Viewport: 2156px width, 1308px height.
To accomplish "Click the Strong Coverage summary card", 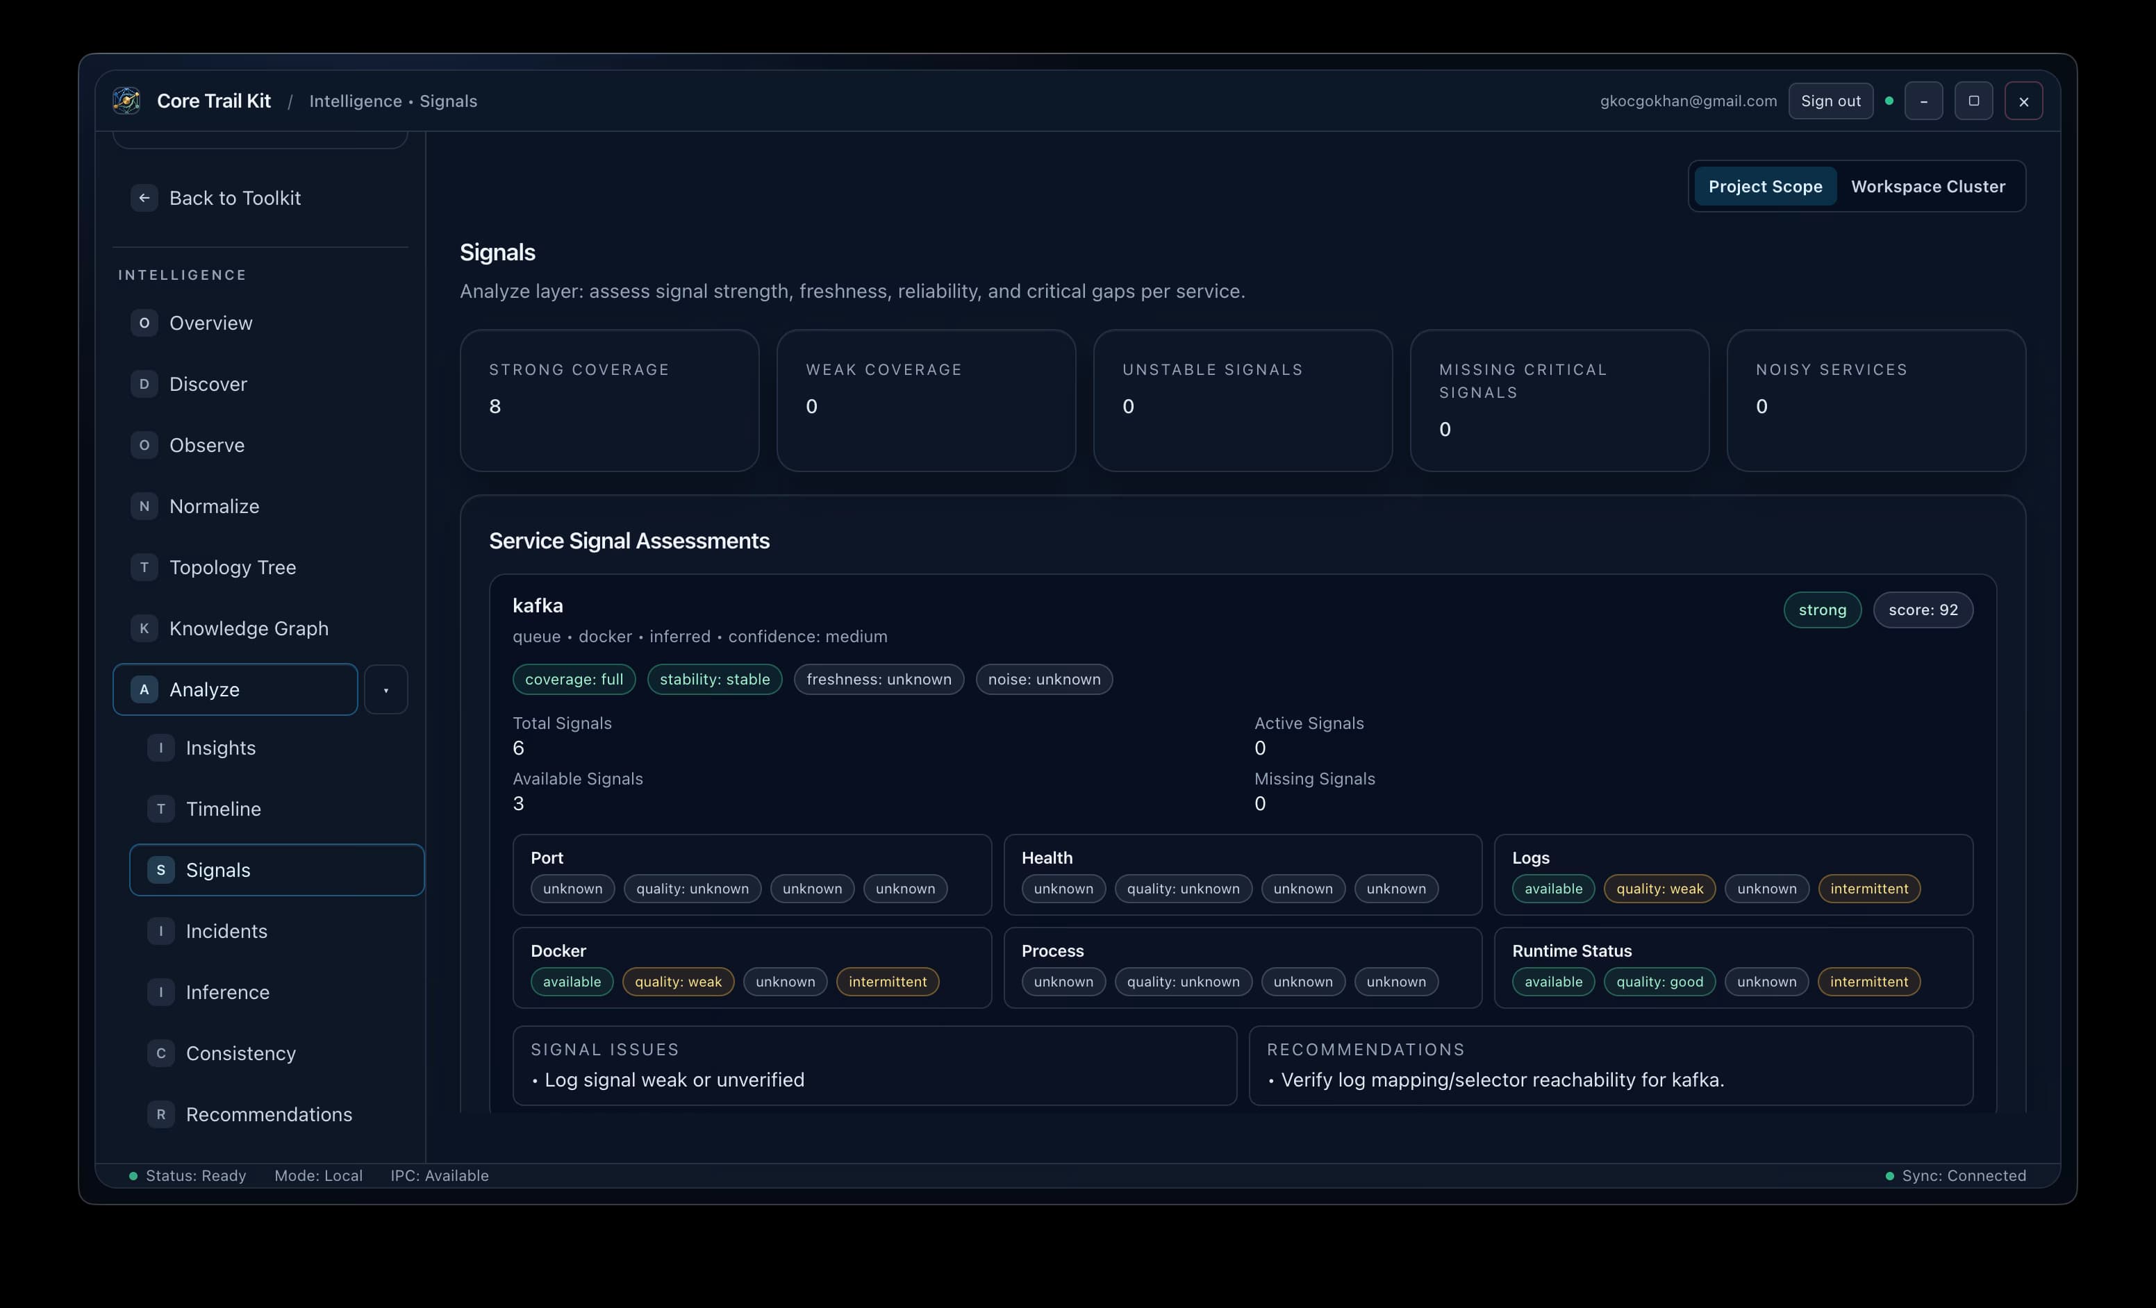I will click(x=610, y=401).
